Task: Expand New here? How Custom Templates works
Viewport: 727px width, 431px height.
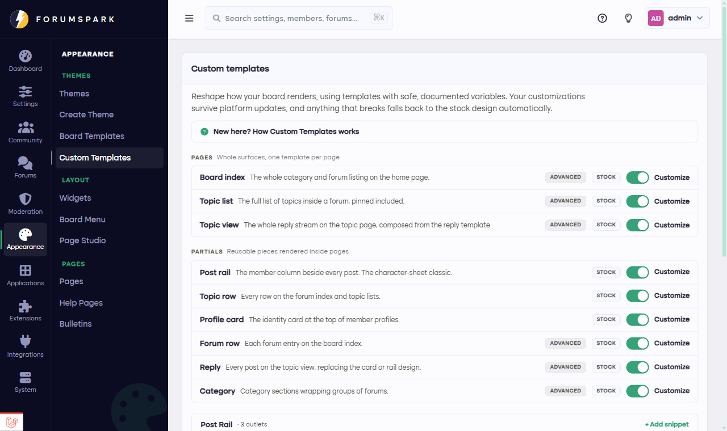Action: (x=445, y=132)
